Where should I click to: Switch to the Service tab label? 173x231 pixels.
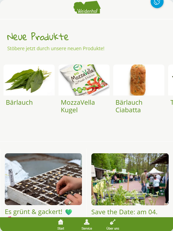pyautogui.click(x=87, y=228)
